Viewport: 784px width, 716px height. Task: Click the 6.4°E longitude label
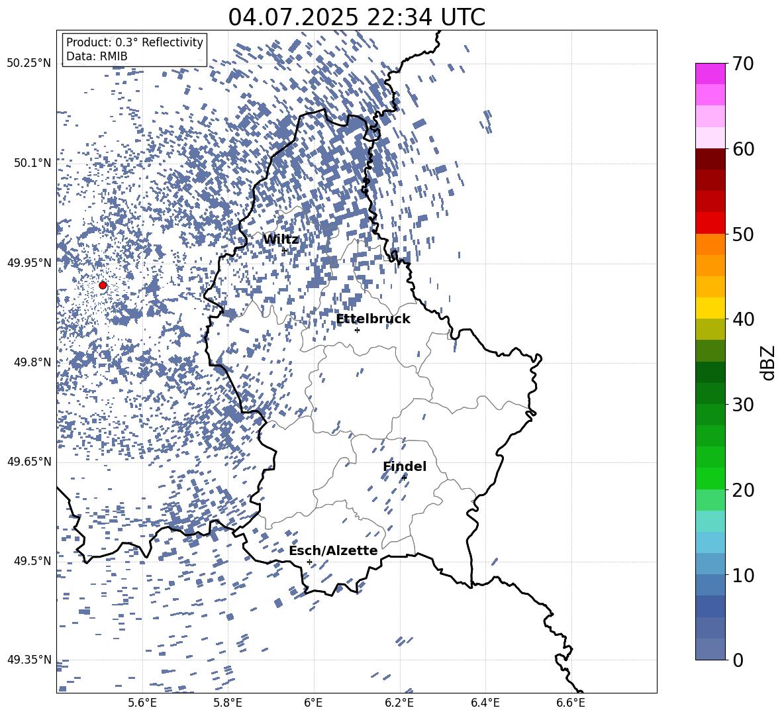(485, 703)
